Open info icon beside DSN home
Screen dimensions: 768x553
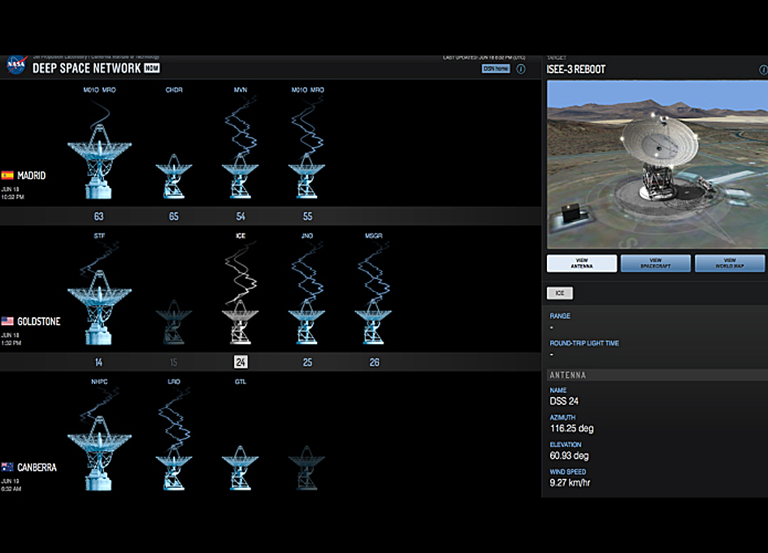click(521, 69)
